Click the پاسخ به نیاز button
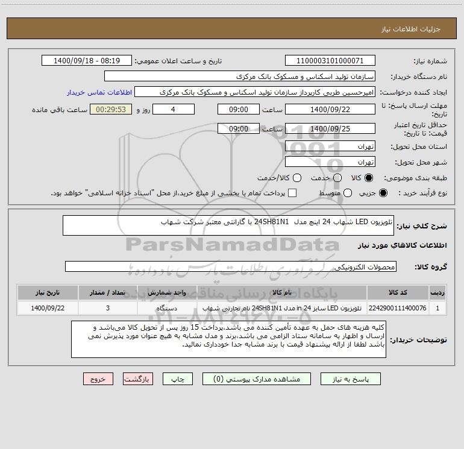 [350, 379]
